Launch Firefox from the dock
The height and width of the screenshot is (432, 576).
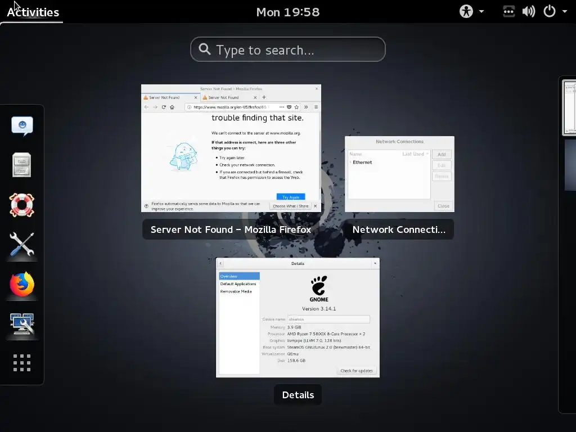point(22,284)
